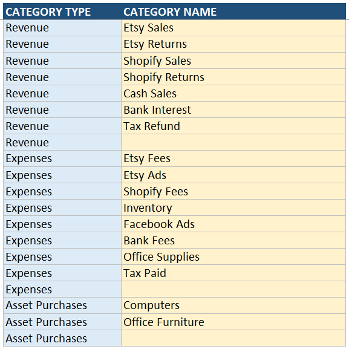Click the Expenses cell beside Inventory
The height and width of the screenshot is (352, 349).
[x=62, y=207]
